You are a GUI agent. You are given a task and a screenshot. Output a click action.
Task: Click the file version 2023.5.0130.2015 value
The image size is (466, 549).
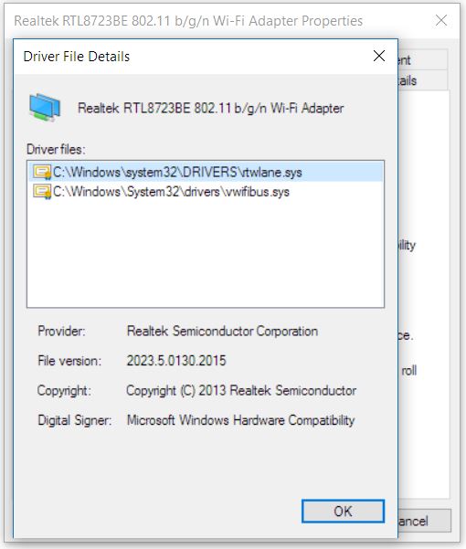click(x=176, y=360)
